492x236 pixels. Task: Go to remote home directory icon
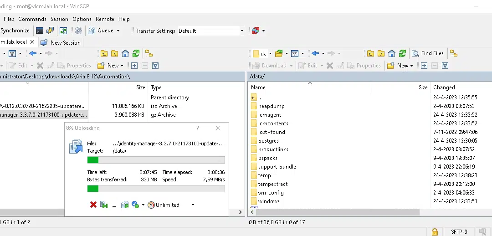click(x=392, y=53)
